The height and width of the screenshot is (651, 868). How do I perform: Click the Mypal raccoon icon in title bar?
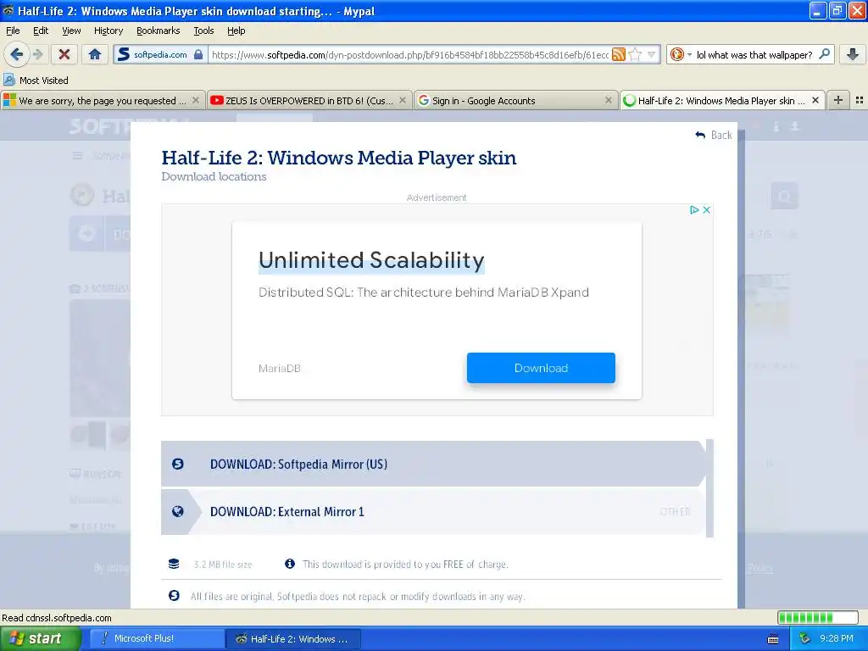tap(8, 10)
